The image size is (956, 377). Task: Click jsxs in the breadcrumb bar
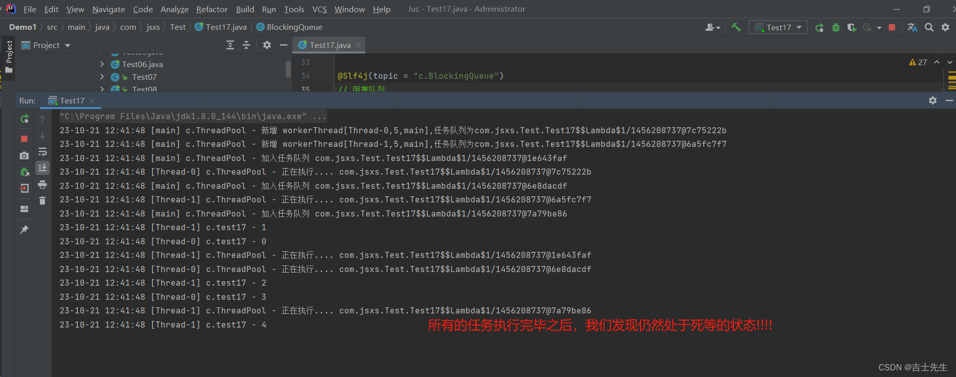coord(153,27)
